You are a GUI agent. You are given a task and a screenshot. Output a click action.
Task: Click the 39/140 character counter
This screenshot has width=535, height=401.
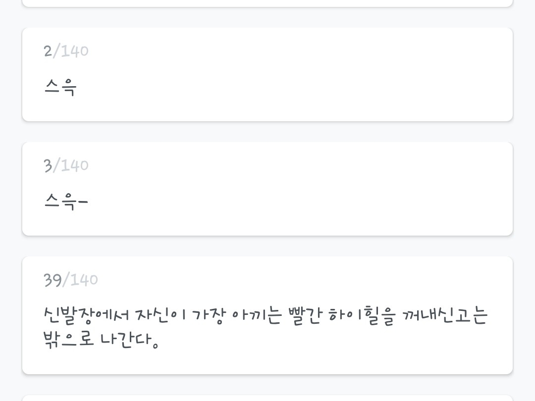pos(70,280)
